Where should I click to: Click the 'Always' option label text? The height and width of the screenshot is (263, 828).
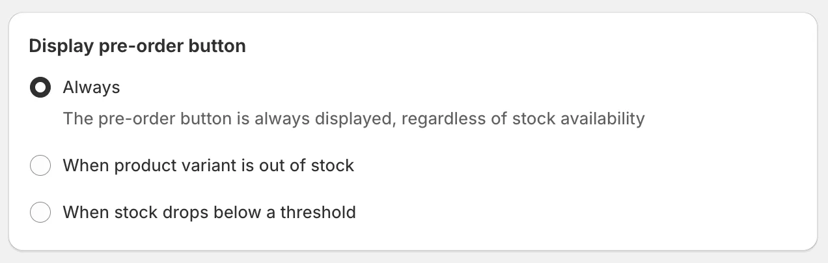[91, 87]
